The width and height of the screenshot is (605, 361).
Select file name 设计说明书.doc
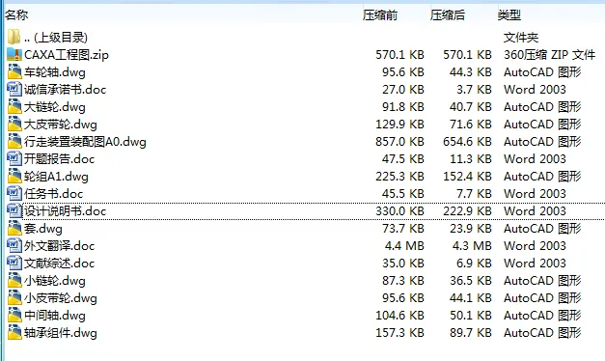click(65, 211)
